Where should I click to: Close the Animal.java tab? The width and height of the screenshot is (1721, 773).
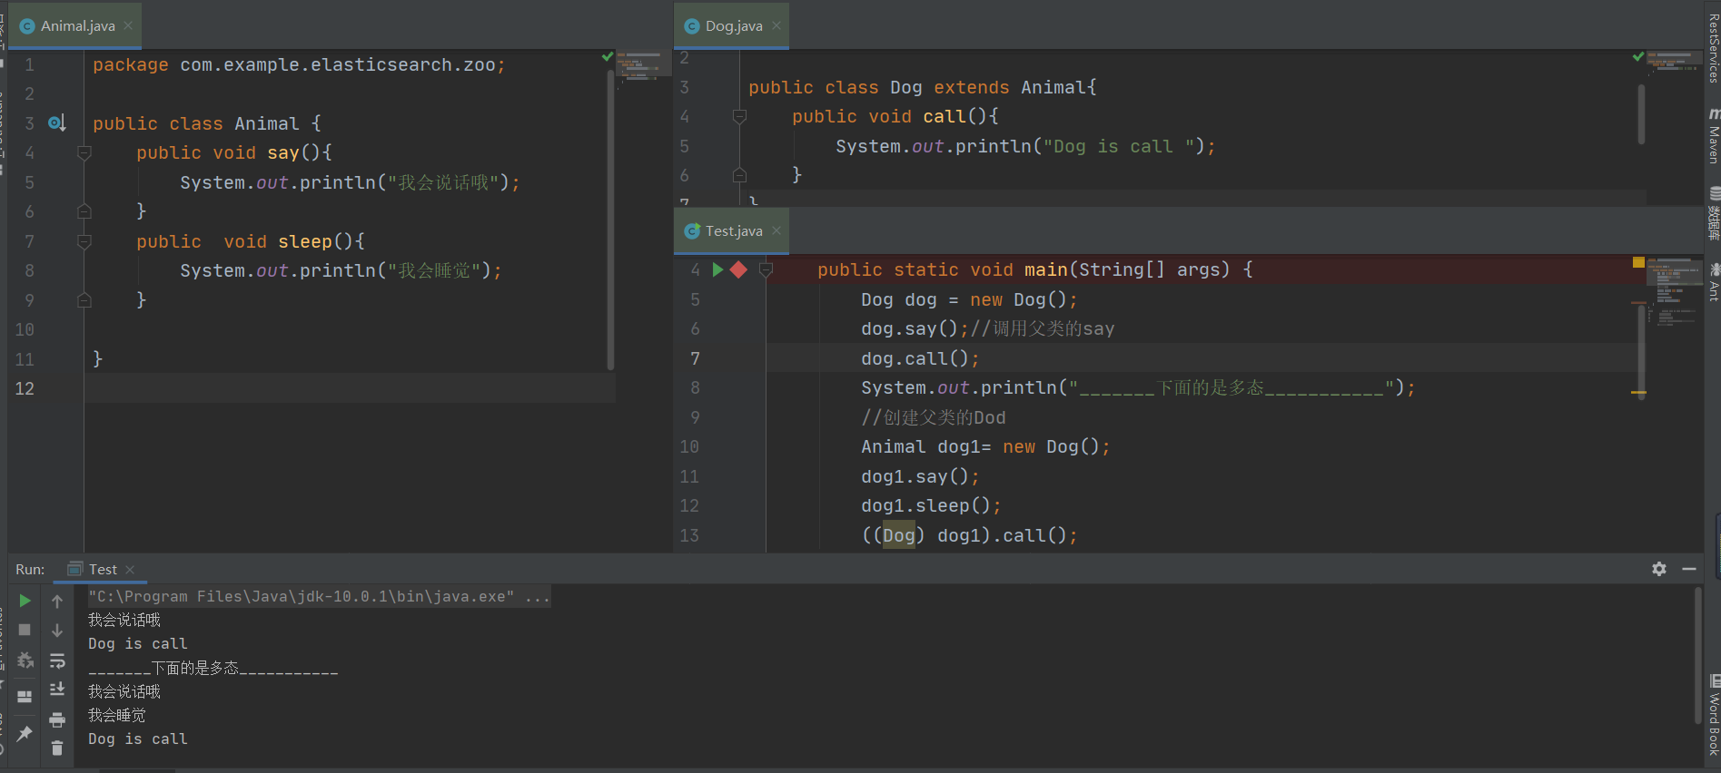coord(128,25)
